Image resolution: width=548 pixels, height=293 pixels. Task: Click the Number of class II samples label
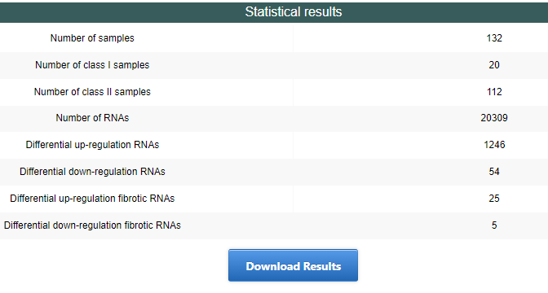point(92,92)
